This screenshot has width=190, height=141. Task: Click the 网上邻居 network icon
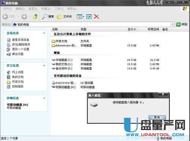click(8, 72)
